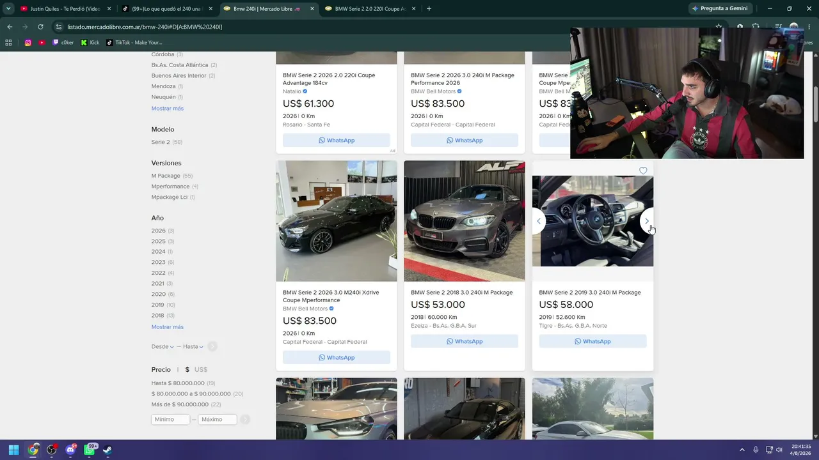Filter by Mendoza location
Image resolution: width=819 pixels, height=460 pixels.
coord(168,86)
